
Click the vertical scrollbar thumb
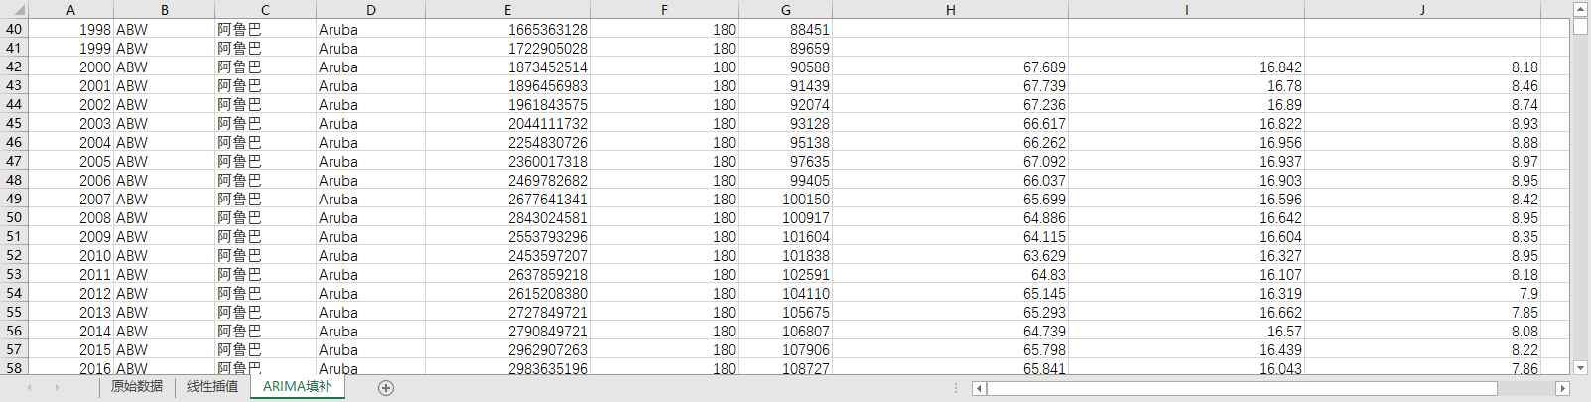[x=1580, y=27]
